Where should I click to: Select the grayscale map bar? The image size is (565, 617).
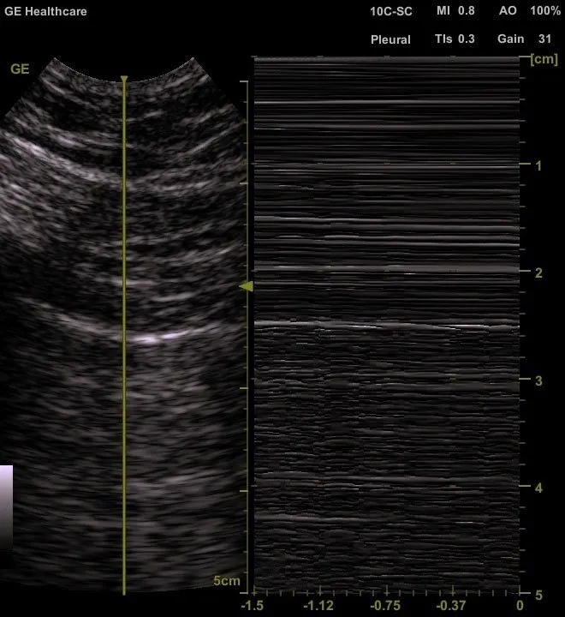[x=6, y=506]
